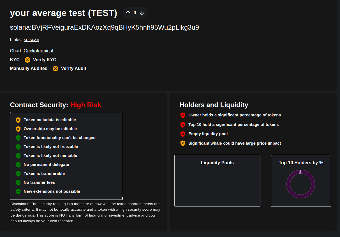The width and height of the screenshot is (340, 237).
Task: Click the red shield for Owner holds significant percentage
Action: click(x=183, y=115)
